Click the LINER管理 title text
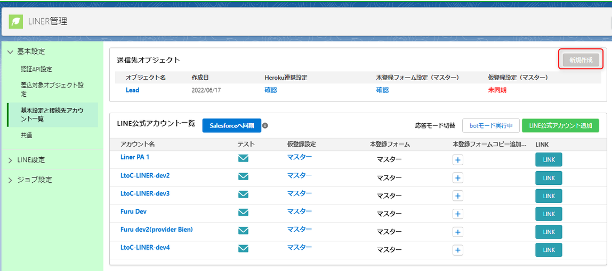 pos(47,21)
